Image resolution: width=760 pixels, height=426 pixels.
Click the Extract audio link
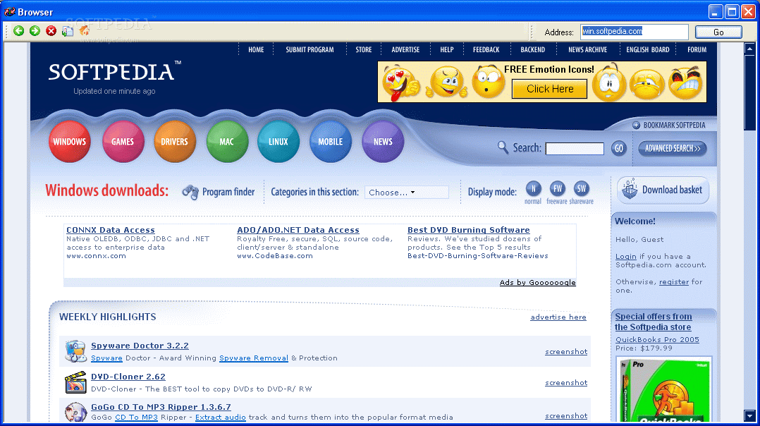pos(221,418)
